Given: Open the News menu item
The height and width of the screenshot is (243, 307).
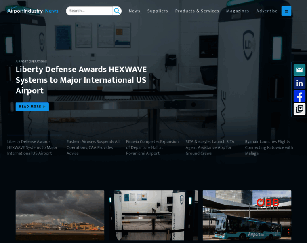Looking at the screenshot, I should tap(134, 11).
